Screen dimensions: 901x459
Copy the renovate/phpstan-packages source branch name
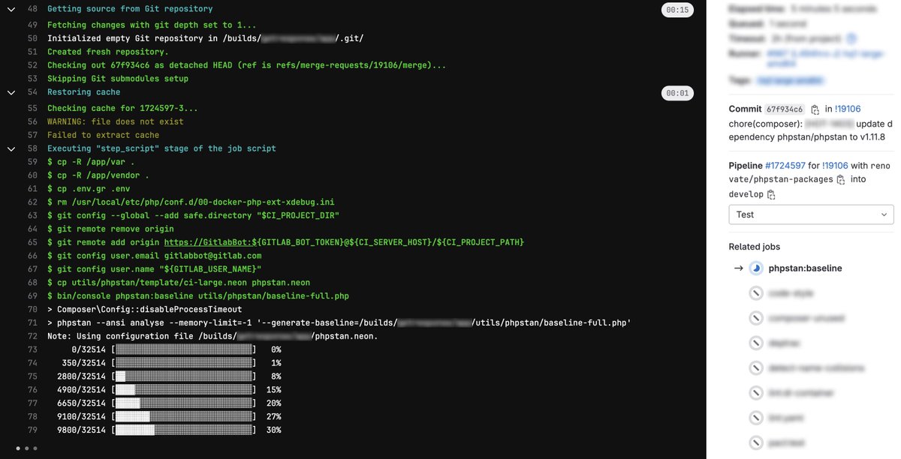(840, 180)
